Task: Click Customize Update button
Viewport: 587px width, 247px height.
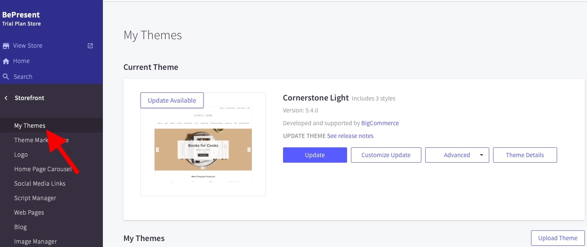Action: [386, 155]
